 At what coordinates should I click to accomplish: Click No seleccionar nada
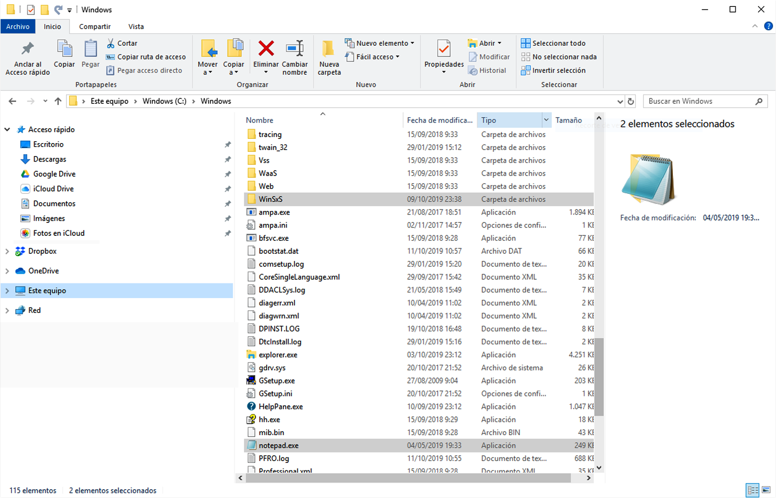coord(559,57)
